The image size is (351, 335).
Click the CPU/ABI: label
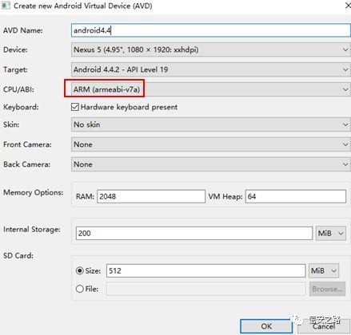18,89
